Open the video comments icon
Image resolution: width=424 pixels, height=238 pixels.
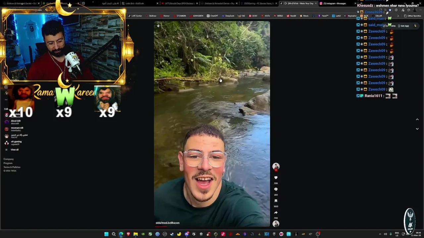tap(276, 189)
